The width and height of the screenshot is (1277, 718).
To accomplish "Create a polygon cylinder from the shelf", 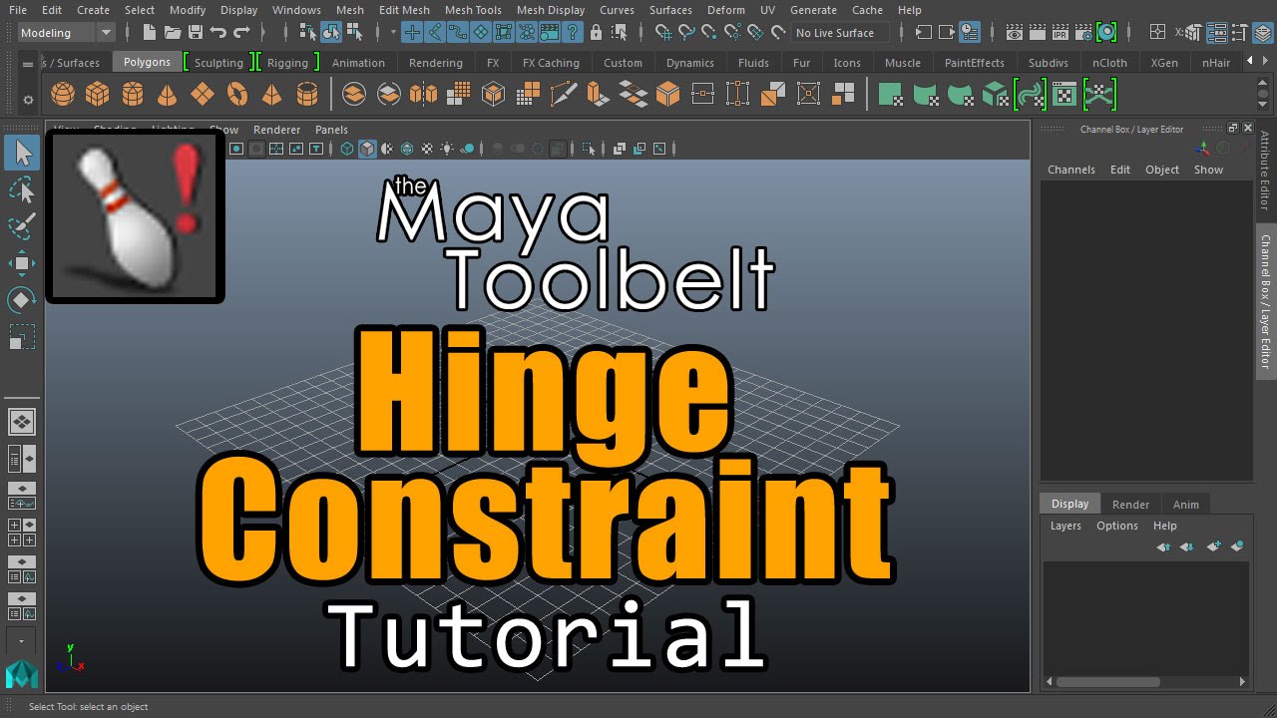I will [x=133, y=95].
